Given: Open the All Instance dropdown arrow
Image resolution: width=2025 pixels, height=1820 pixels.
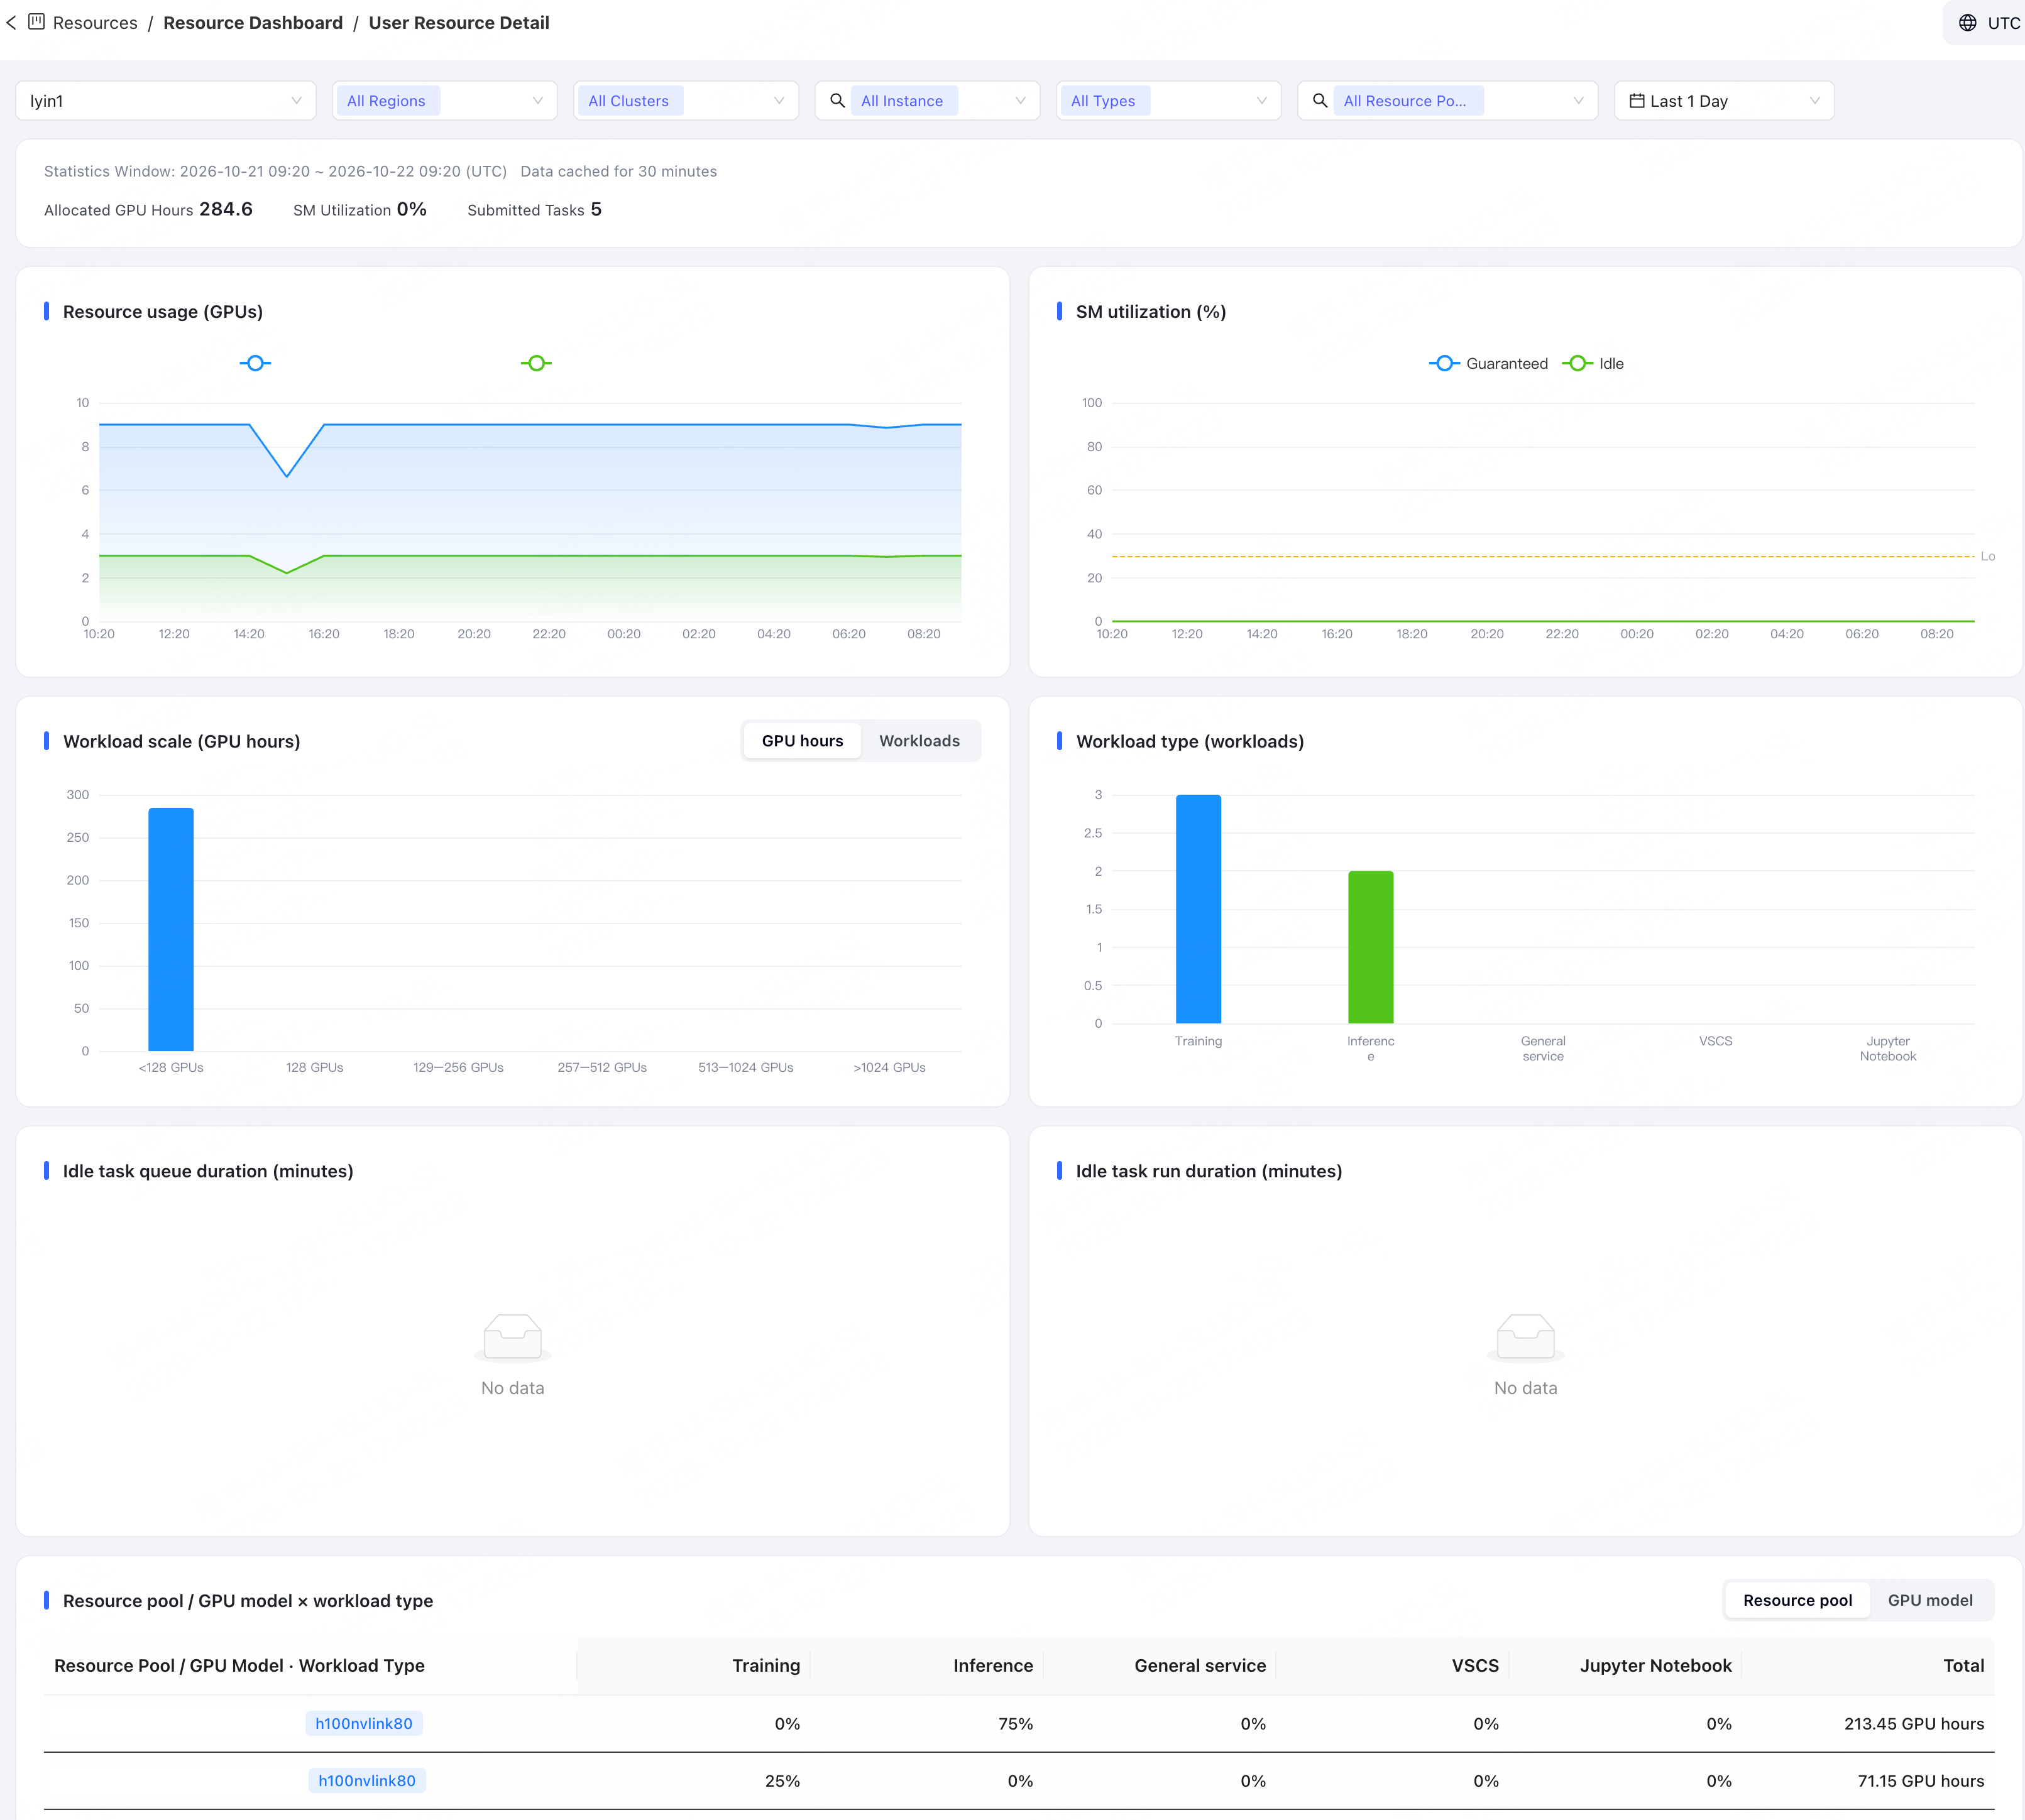Looking at the screenshot, I should (x=1021, y=101).
